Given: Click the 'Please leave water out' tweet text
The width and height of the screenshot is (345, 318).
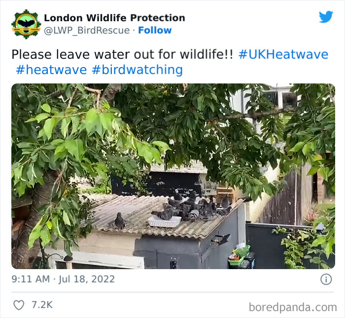Looking at the screenshot, I should [122, 54].
